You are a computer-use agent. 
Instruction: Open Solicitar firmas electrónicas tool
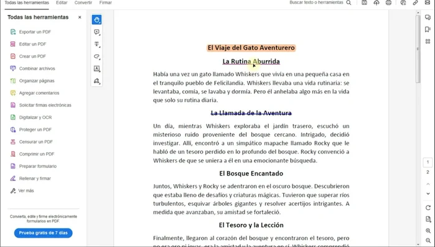(45, 105)
